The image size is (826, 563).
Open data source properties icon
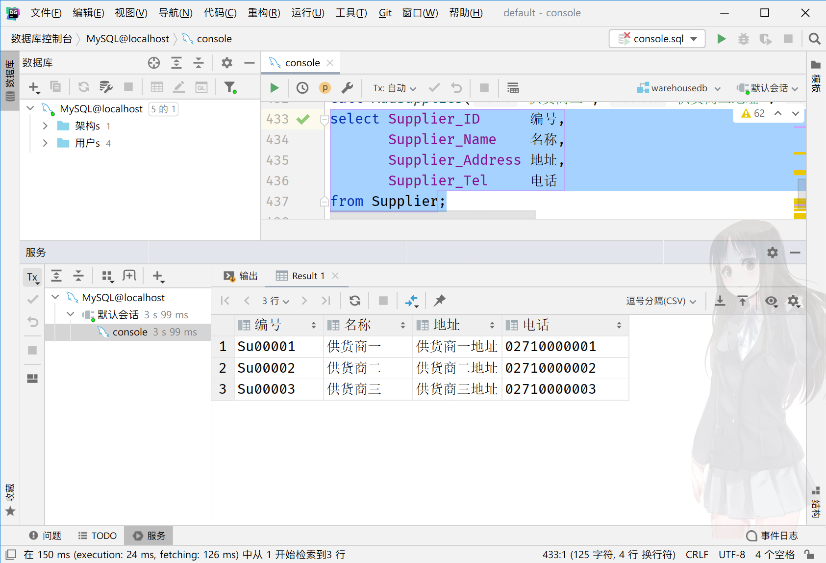(106, 87)
